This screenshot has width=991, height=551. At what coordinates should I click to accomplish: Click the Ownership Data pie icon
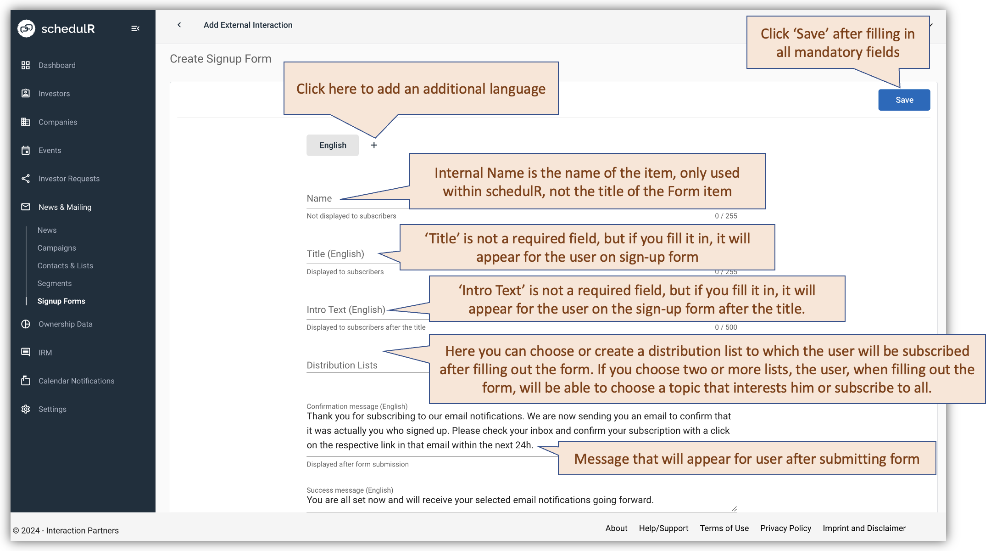26,324
